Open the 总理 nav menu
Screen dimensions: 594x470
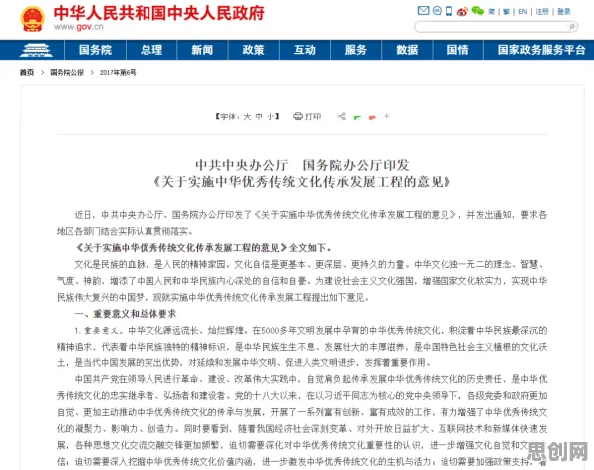151,50
